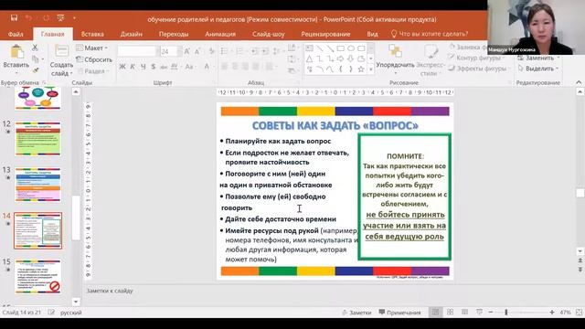
Task: Decrease font size with the small A icon
Action: pos(197,51)
